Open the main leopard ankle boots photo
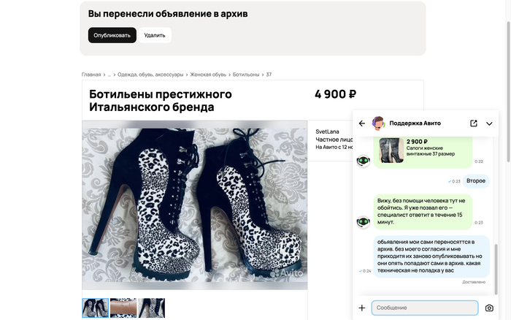This screenshot has height=320, width=511. pos(195,205)
